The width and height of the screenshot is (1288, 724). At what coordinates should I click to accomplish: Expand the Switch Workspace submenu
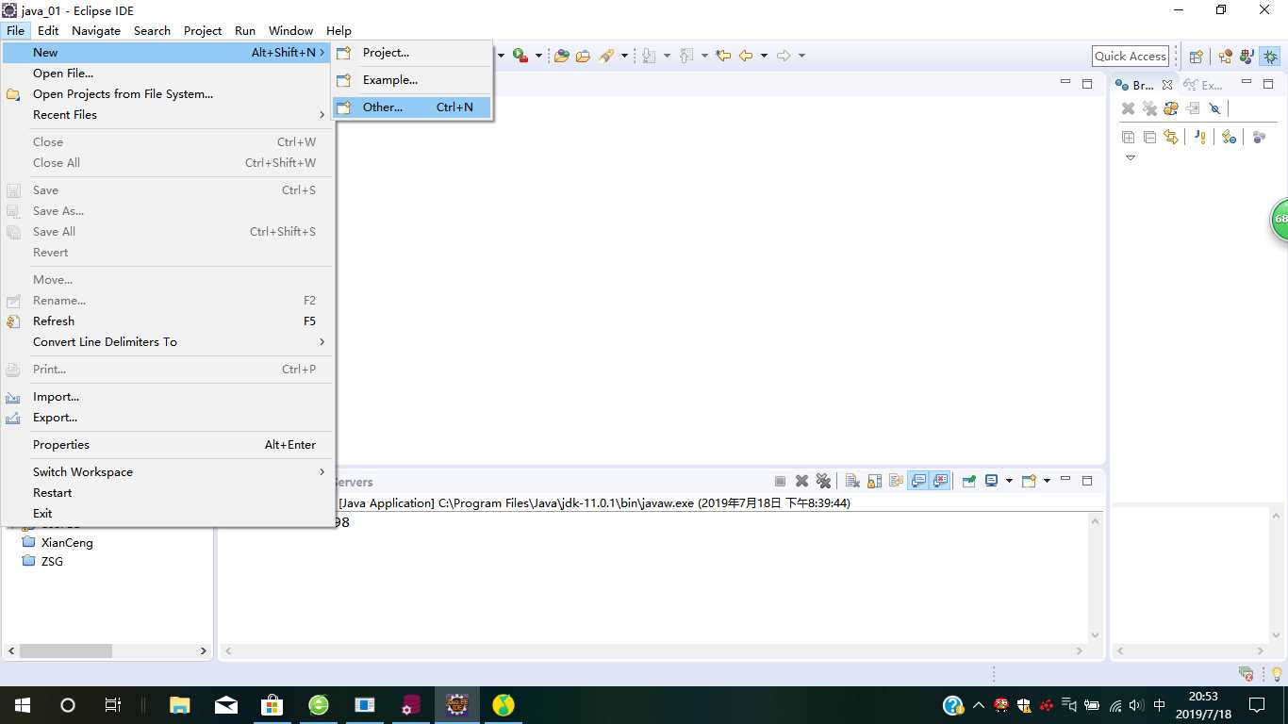tap(168, 472)
